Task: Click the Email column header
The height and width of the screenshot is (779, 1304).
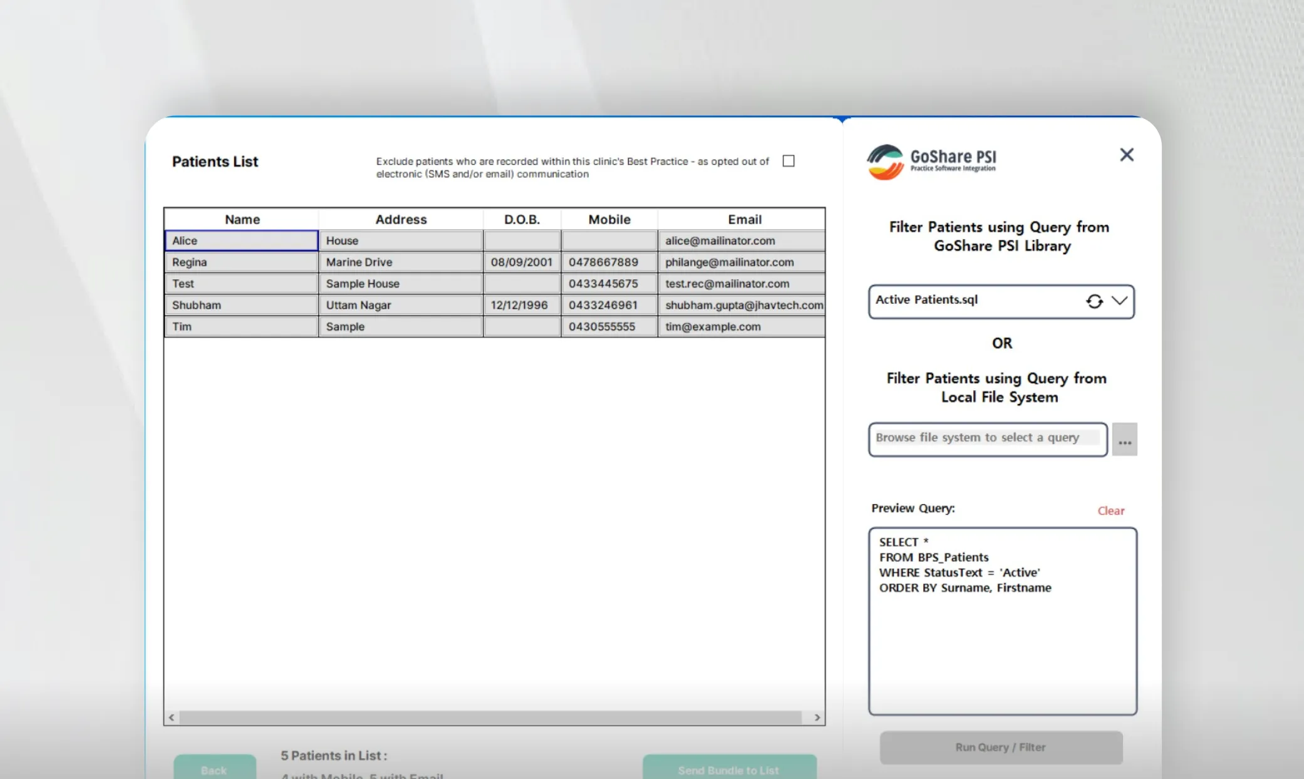Action: click(743, 219)
